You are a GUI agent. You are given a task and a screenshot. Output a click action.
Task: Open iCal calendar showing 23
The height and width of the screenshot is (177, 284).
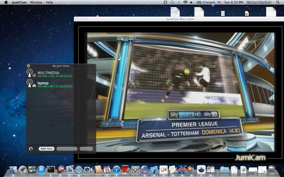tap(107, 170)
